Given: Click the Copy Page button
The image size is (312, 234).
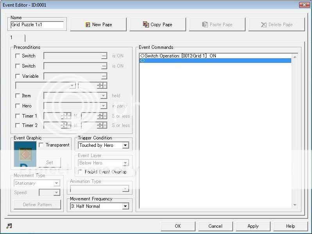Looking at the screenshot, I should point(158,25).
